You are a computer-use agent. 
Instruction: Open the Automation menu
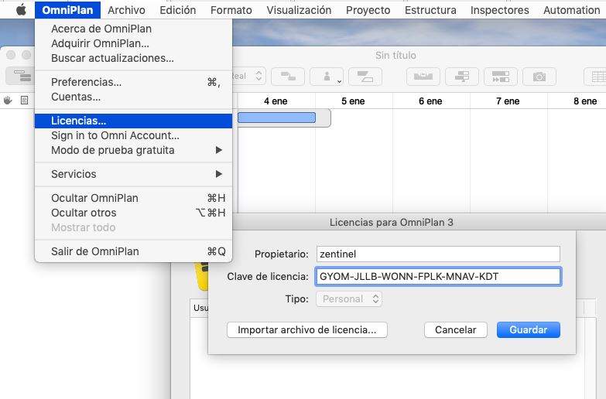tap(572, 9)
